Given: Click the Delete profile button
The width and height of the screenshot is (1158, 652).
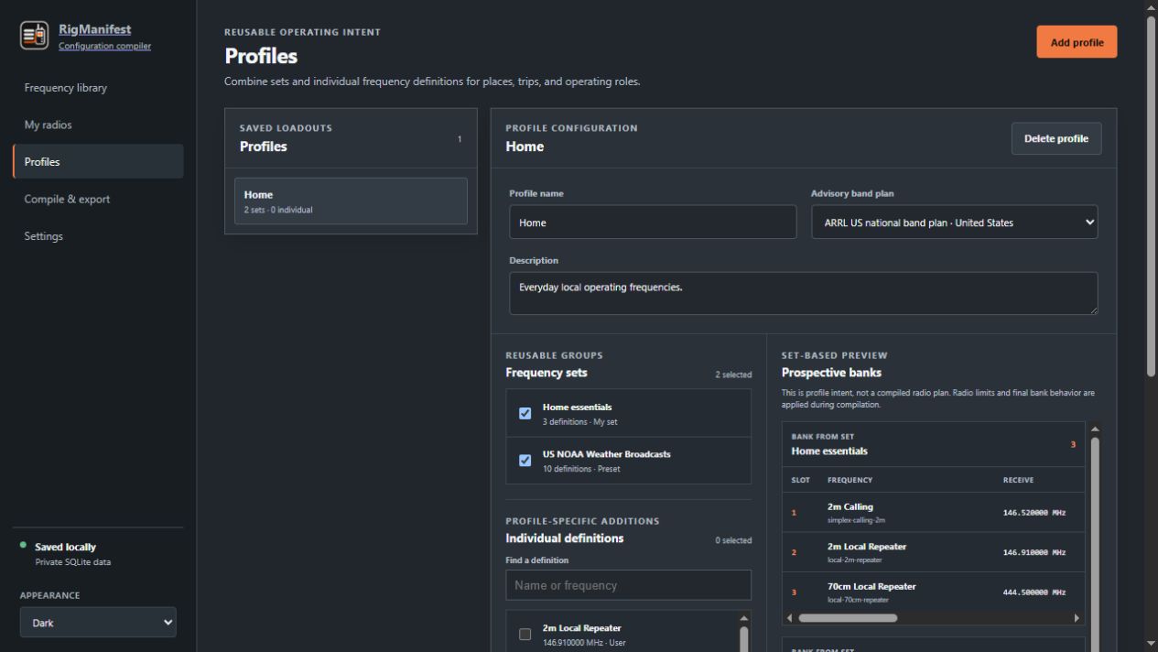Looking at the screenshot, I should tap(1055, 139).
